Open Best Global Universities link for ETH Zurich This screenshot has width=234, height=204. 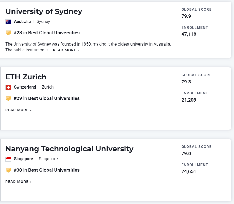click(x=54, y=98)
